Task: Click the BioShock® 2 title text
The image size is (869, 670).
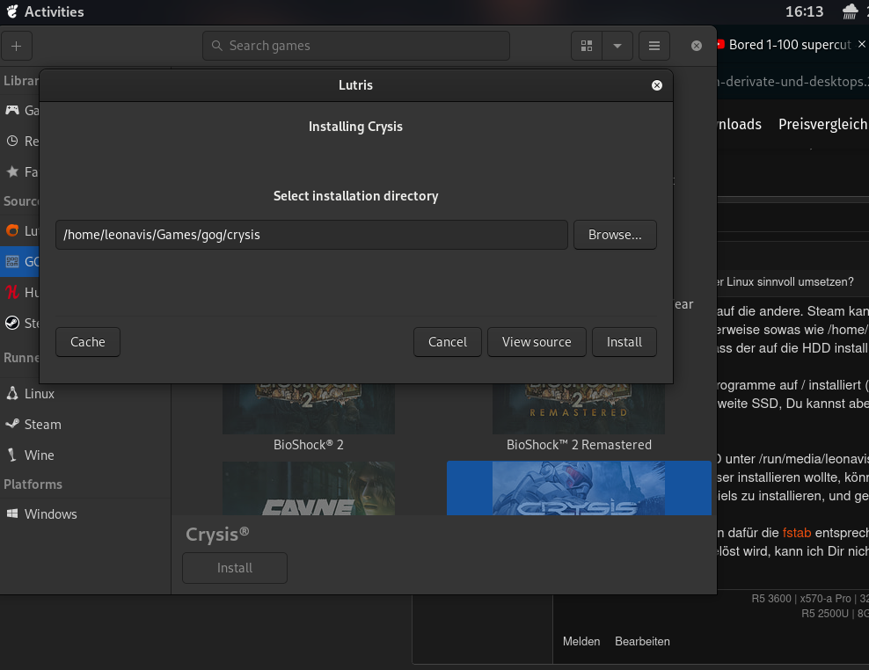Action: tap(308, 445)
